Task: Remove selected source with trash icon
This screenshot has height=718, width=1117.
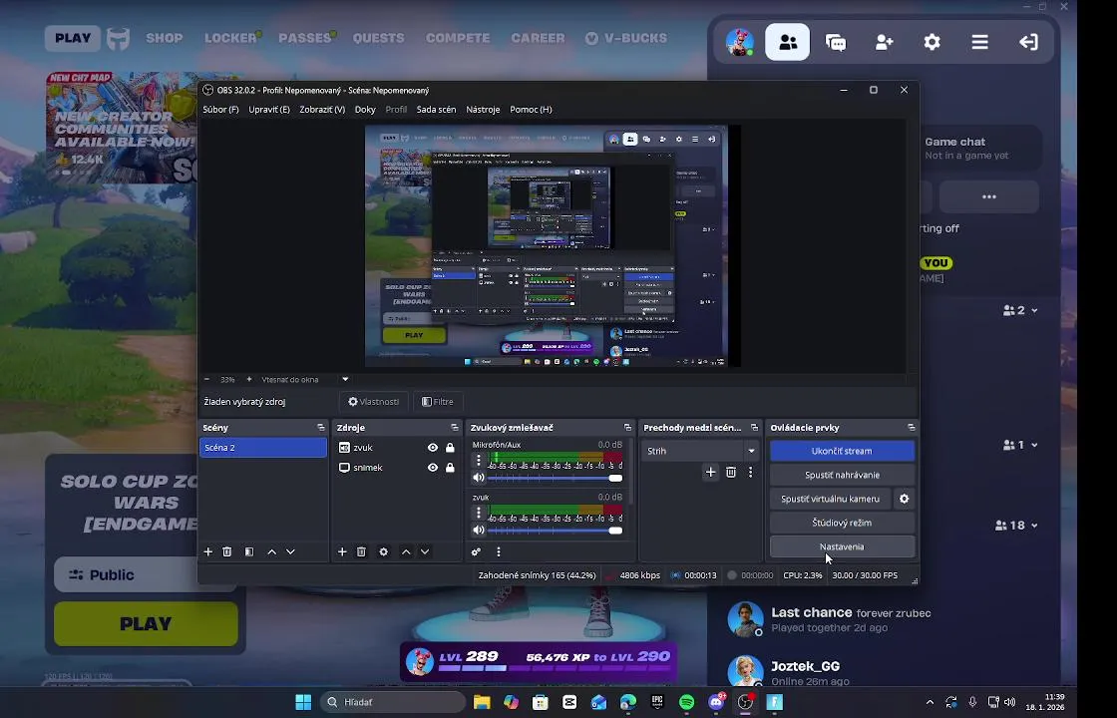Action: coord(361,552)
